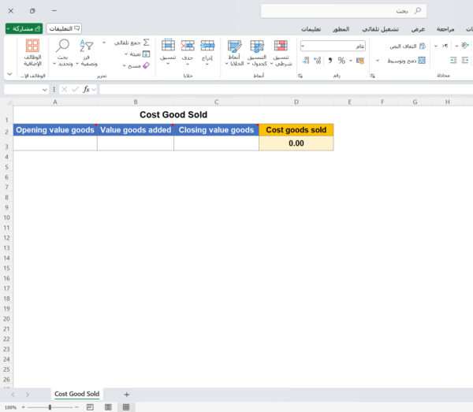Image resolution: width=473 pixels, height=412 pixels.
Task: Open Conditional Formatting icon
Action: [281, 46]
